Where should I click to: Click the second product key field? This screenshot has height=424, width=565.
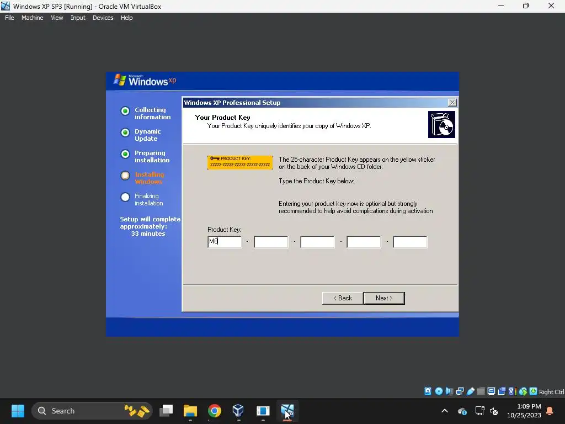tap(271, 242)
